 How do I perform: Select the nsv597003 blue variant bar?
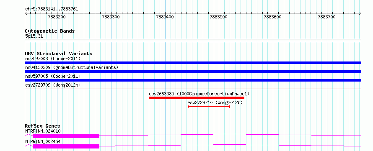coord(193,63)
